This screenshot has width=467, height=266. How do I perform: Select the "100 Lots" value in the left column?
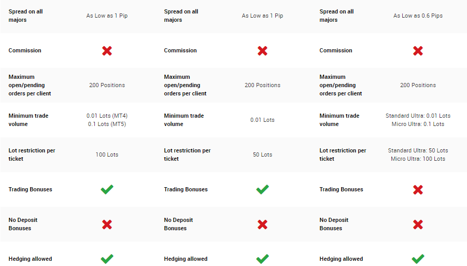pos(107,155)
